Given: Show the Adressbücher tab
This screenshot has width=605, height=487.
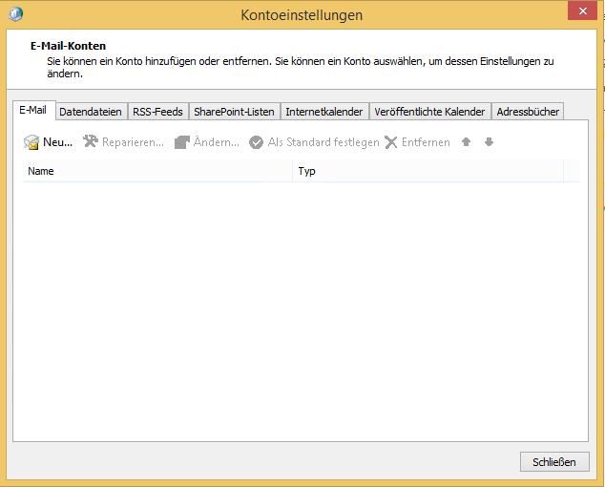Looking at the screenshot, I should point(528,112).
